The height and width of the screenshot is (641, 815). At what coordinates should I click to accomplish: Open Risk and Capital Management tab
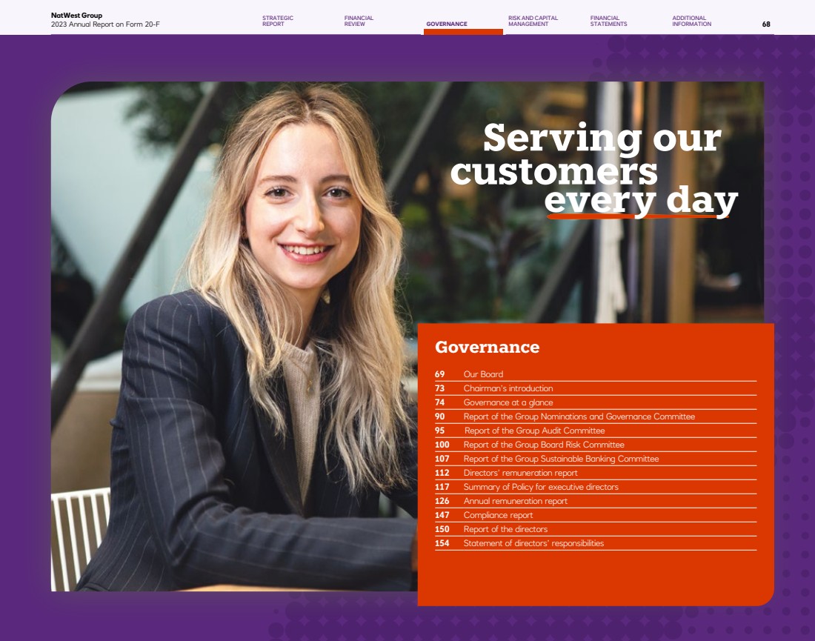coord(533,21)
